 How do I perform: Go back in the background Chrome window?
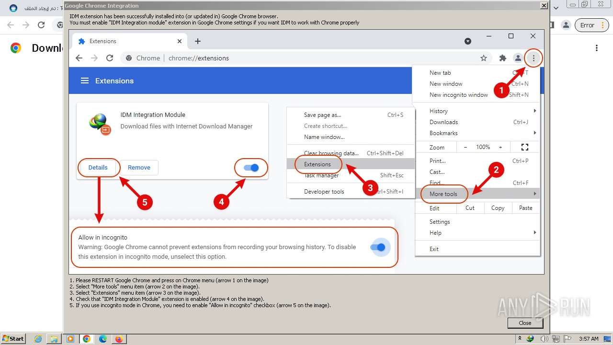(11, 25)
